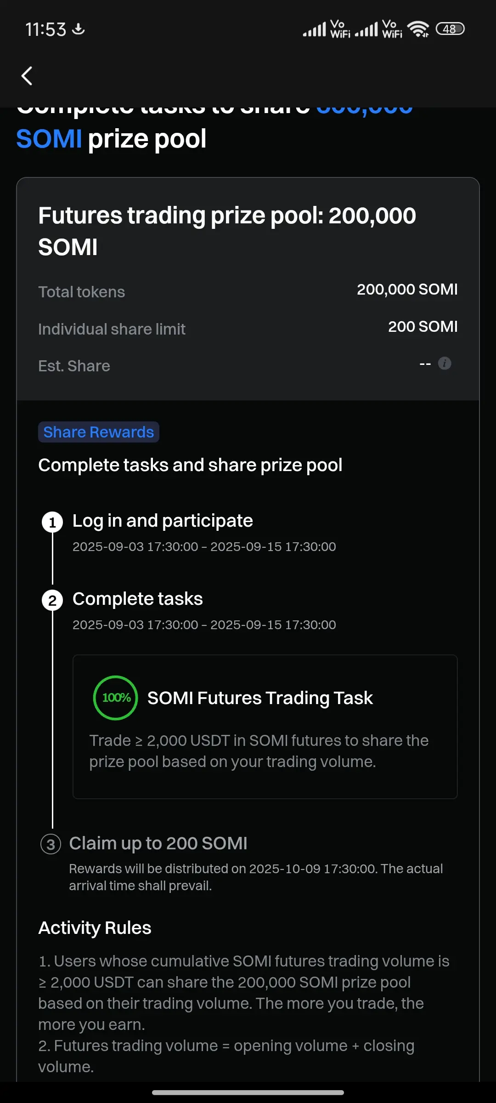The height and width of the screenshot is (1103, 496).
Task: Select Log in and participate step
Action: click(x=163, y=521)
